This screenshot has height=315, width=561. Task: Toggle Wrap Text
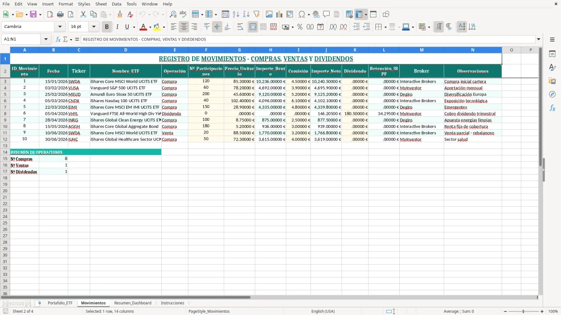(x=240, y=27)
